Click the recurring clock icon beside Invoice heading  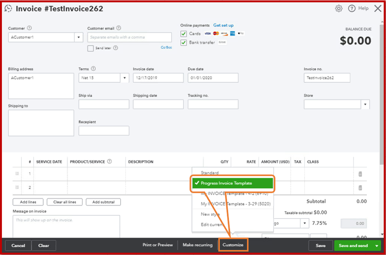(8, 8)
